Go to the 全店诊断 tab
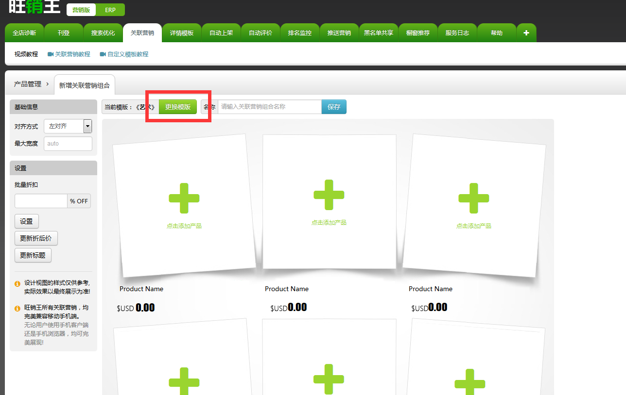This screenshot has width=626, height=395. pyautogui.click(x=24, y=33)
